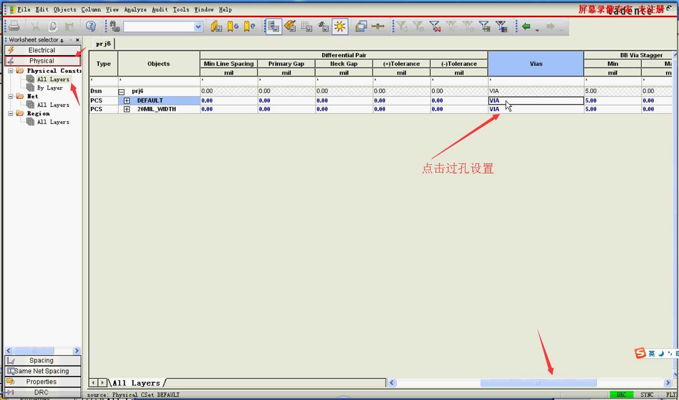The image size is (679, 400).
Task: Switch to the Electrical worksheet section
Action: 42,50
